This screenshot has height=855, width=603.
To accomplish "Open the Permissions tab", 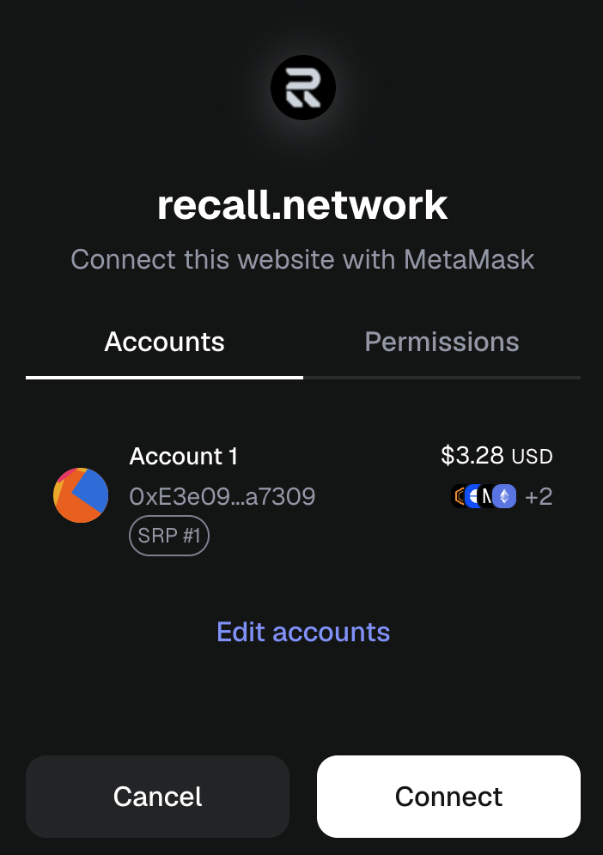I will coord(442,343).
